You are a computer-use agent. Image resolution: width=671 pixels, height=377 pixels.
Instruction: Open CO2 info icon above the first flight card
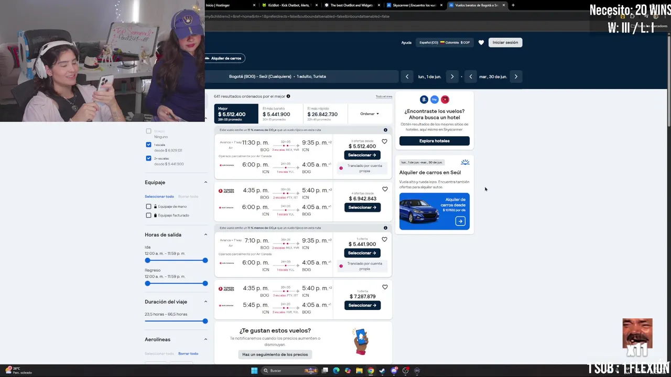(385, 130)
